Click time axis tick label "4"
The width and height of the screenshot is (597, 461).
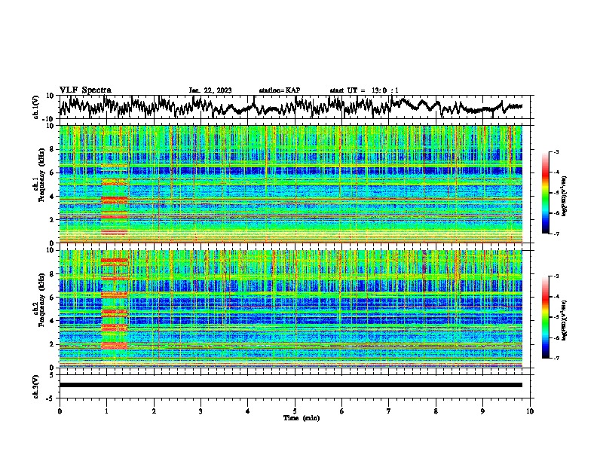click(x=247, y=411)
